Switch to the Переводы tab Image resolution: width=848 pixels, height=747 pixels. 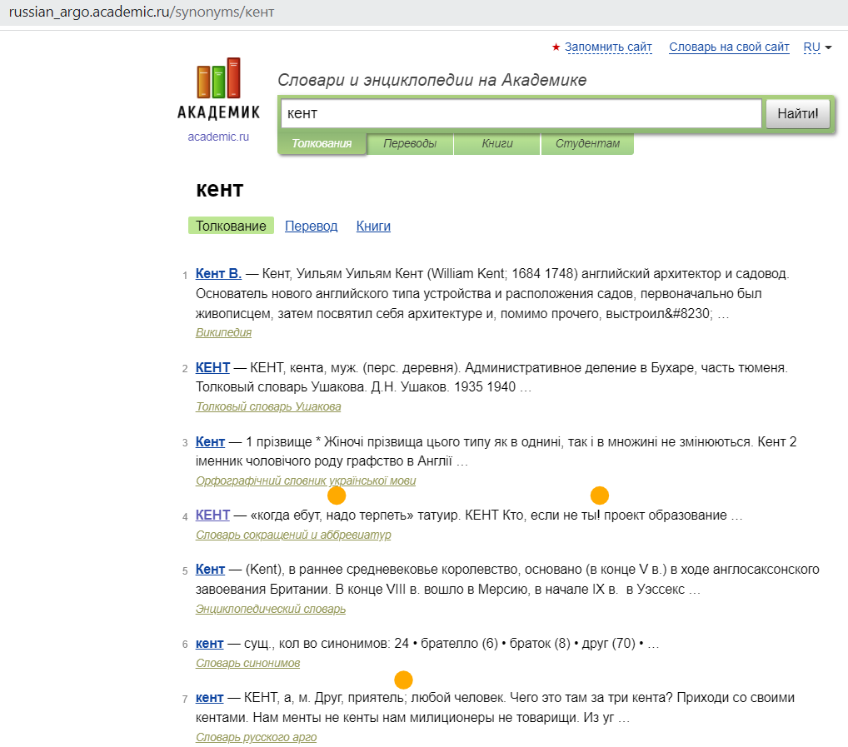coord(410,143)
